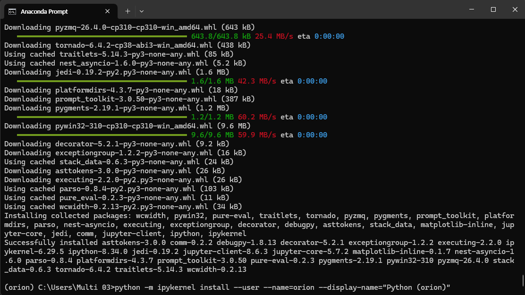Click the jedi download progress bar
The height and width of the screenshot is (295, 525).
tap(102, 81)
